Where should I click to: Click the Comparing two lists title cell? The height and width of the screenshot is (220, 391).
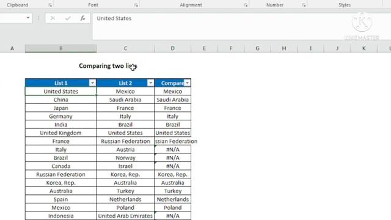pyautogui.click(x=108, y=66)
